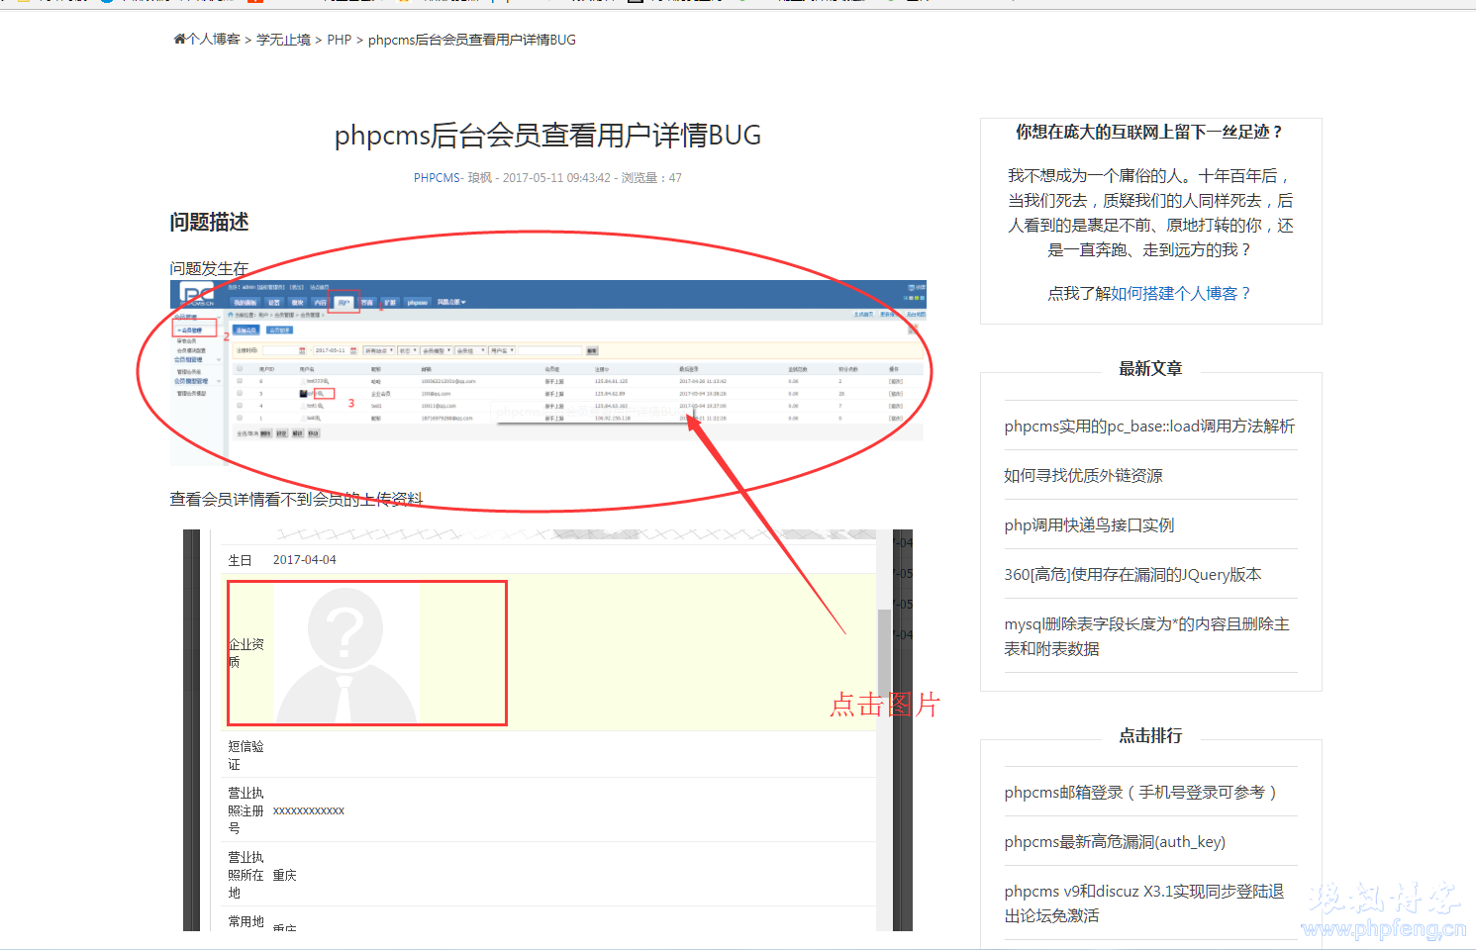Open article php调用快递鸟接口实例
Image resolution: width=1476 pixels, height=950 pixels.
[1089, 524]
